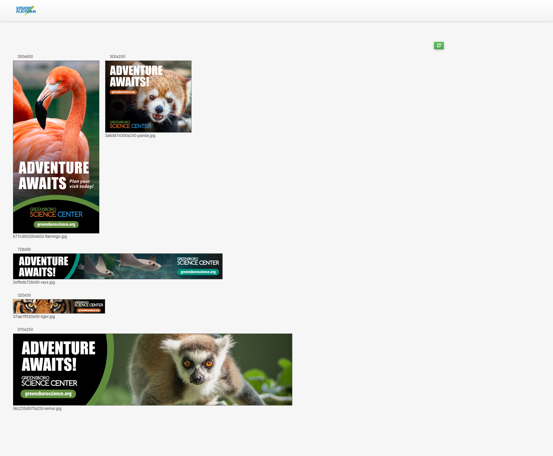Click greensboroscience.org pill in panda ad
Screen dimensions: 553x456
click(123, 92)
